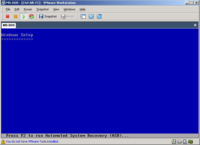Click the grayed Revert toolbar button
Viewport: 200px width, 145px height.
(x=68, y=16)
